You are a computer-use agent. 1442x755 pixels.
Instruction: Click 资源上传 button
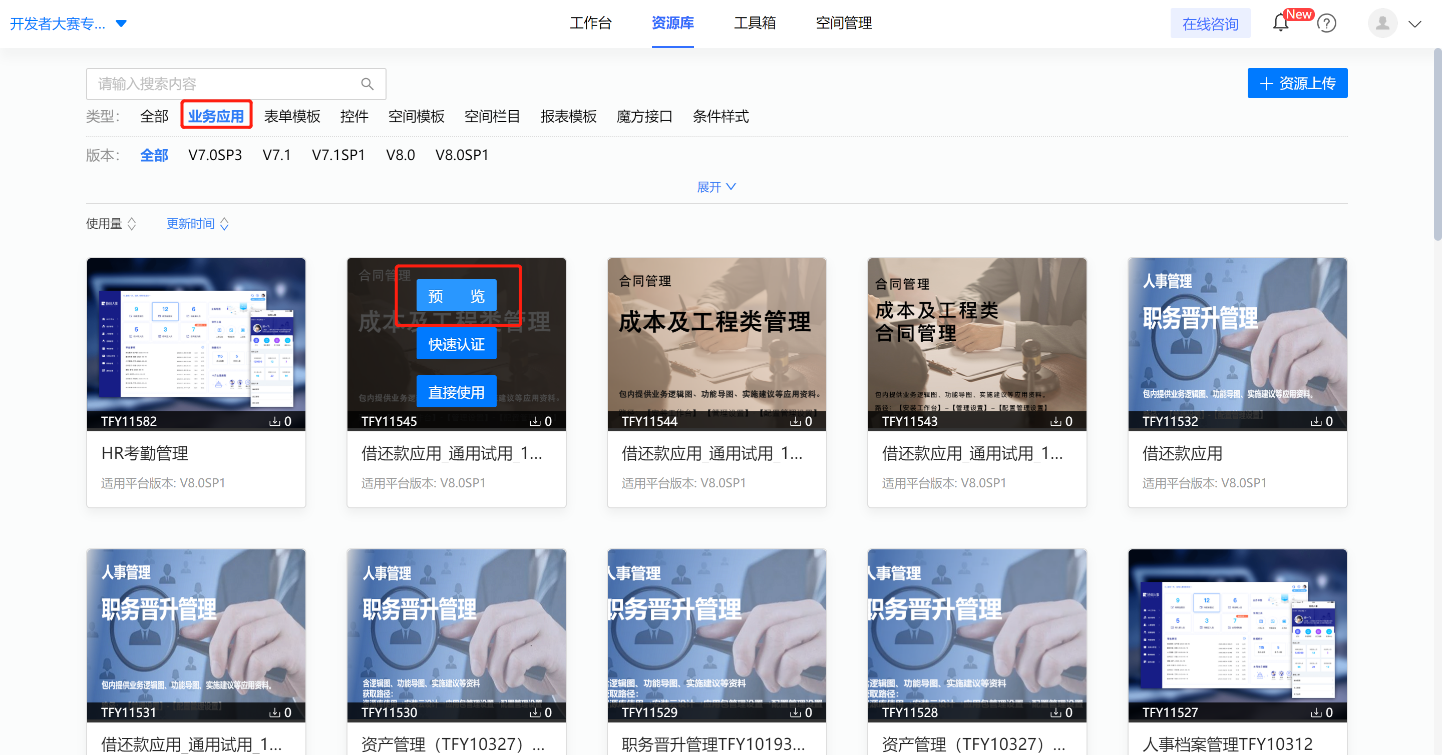(x=1297, y=84)
